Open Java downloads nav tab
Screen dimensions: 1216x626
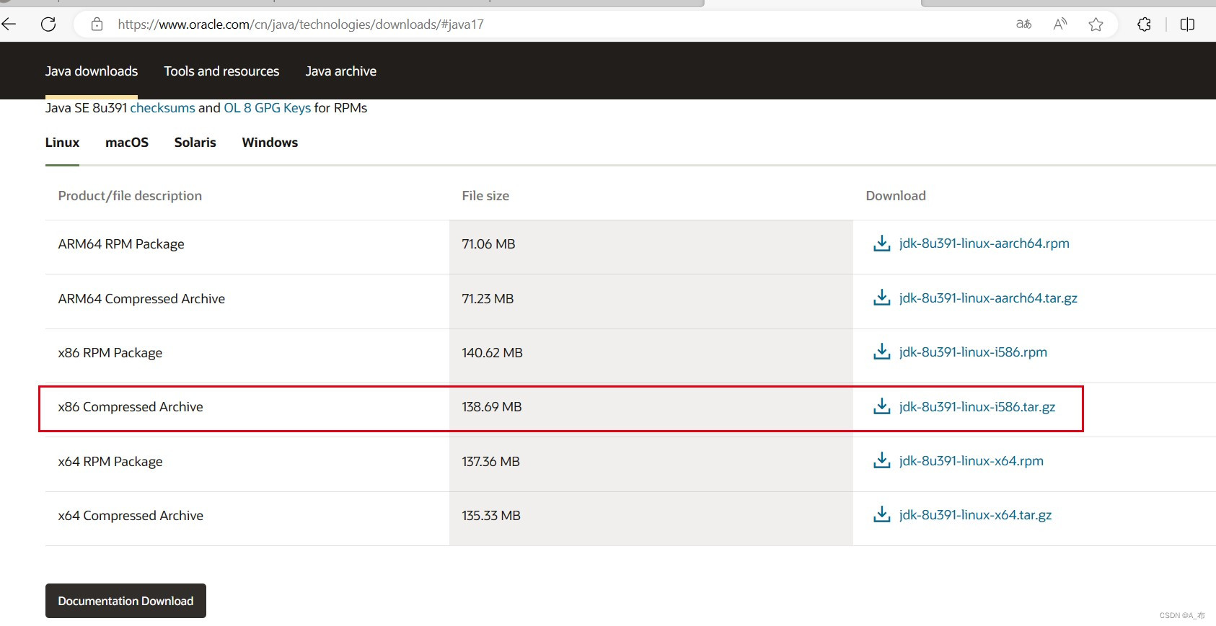pos(92,71)
